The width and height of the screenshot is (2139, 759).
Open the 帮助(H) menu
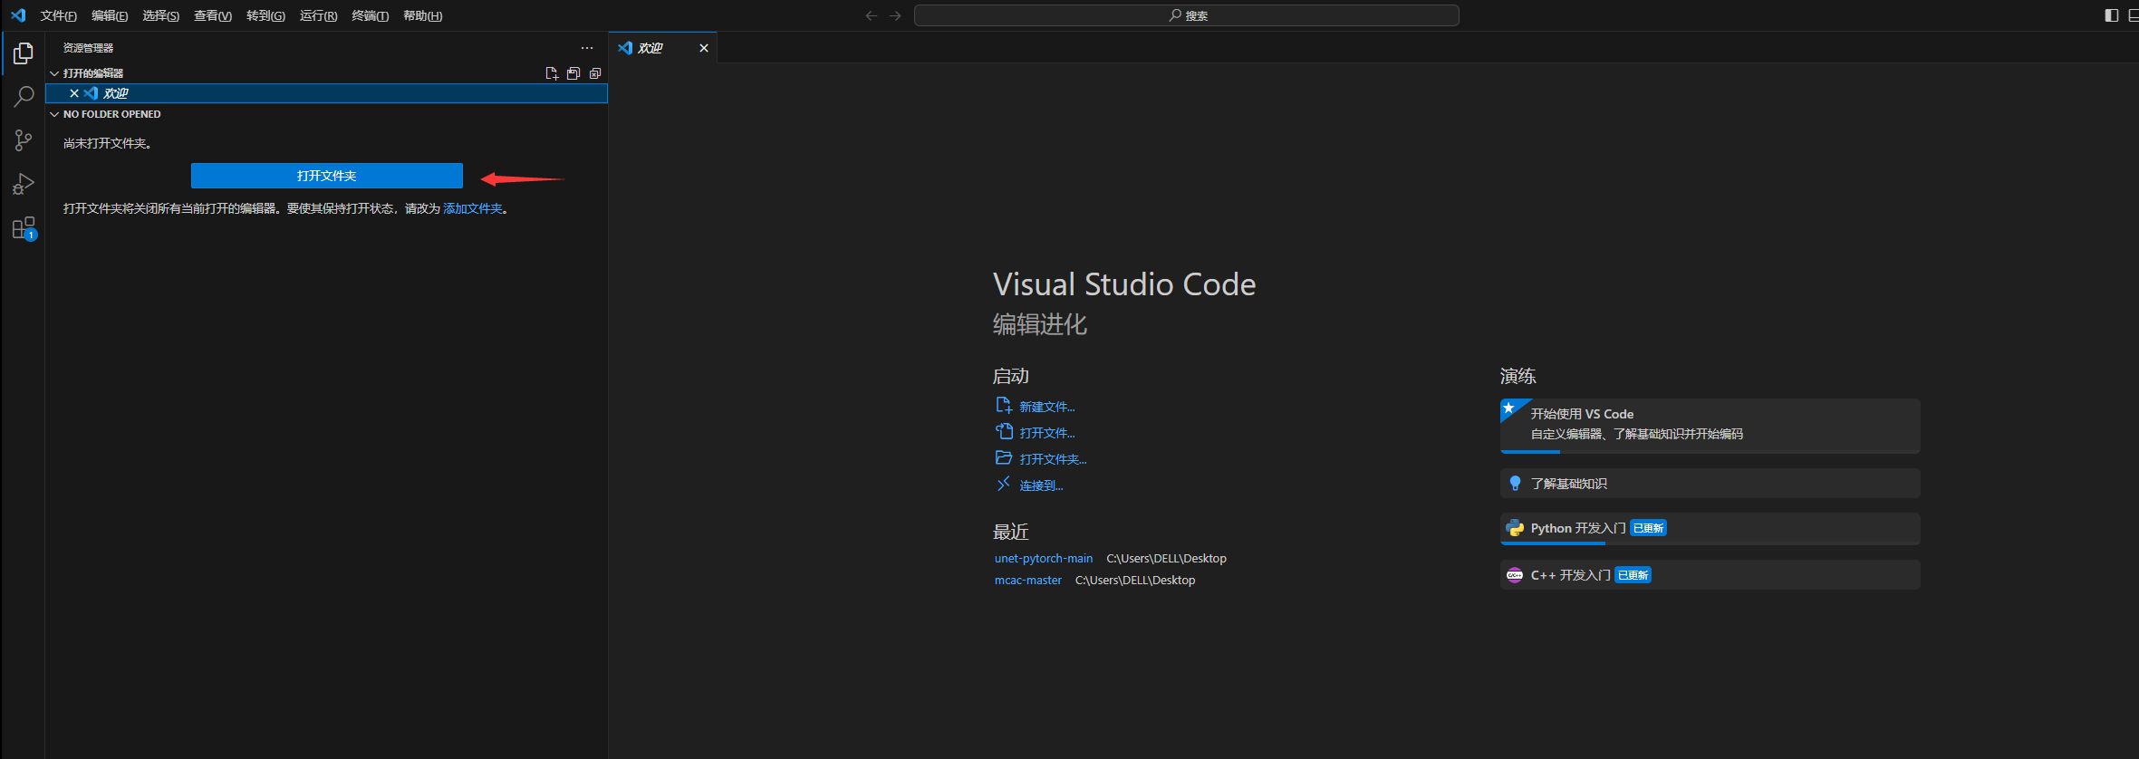pos(423,15)
